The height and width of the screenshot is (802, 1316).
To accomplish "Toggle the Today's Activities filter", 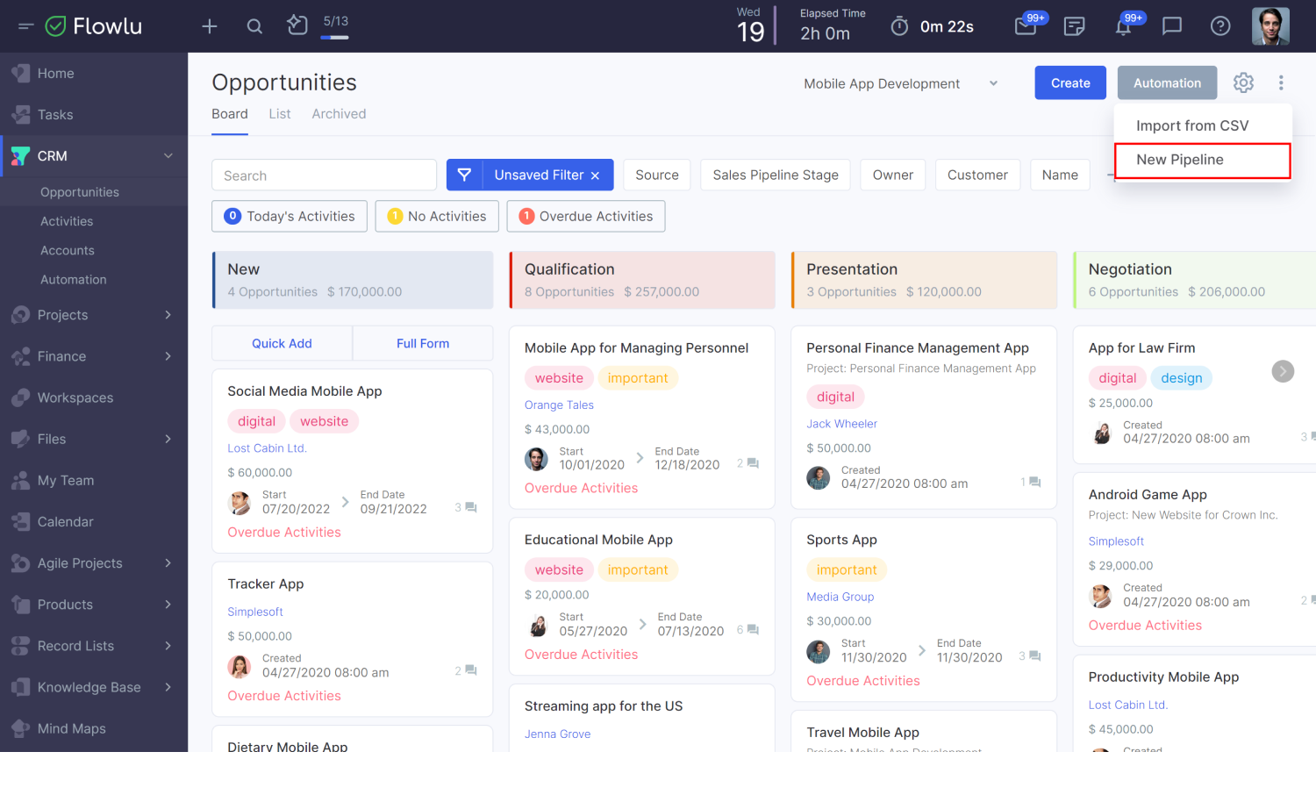I will point(290,216).
